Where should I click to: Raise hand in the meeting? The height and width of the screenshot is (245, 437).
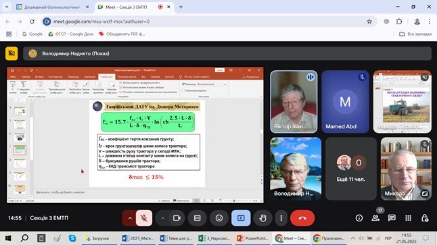click(x=262, y=218)
